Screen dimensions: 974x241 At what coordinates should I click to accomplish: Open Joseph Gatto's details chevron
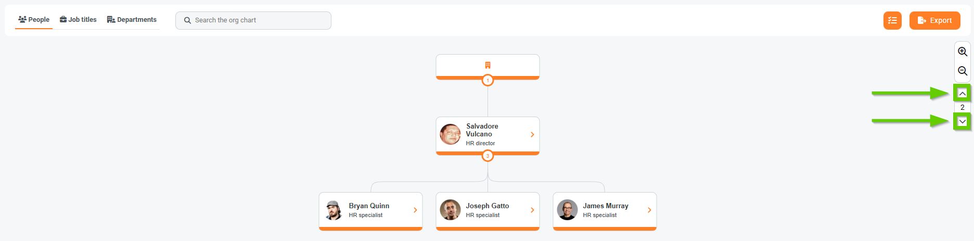coord(532,210)
